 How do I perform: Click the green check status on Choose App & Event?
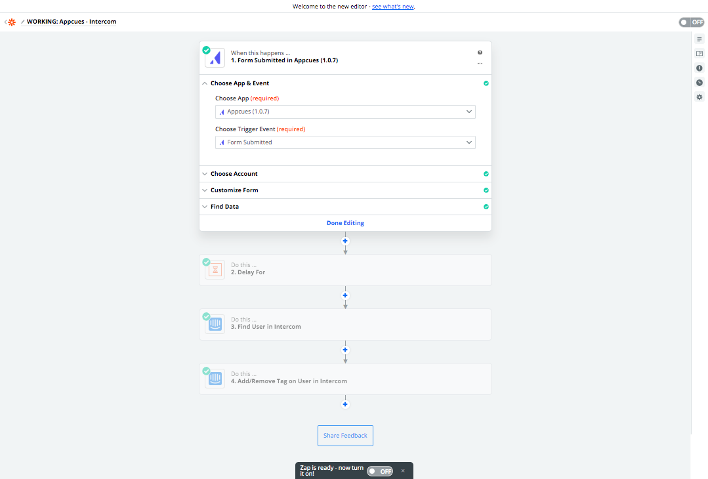click(x=486, y=83)
